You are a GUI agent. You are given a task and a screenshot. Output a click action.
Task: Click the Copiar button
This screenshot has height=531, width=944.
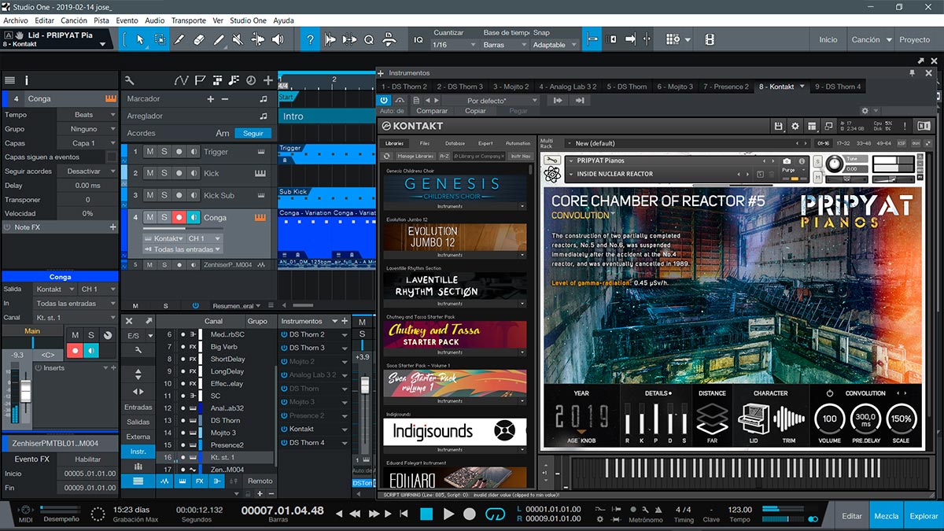tap(475, 111)
